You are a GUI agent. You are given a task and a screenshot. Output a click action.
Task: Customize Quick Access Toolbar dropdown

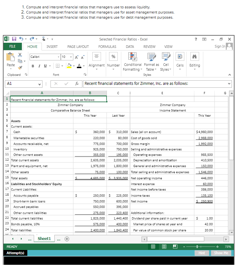[52, 39]
